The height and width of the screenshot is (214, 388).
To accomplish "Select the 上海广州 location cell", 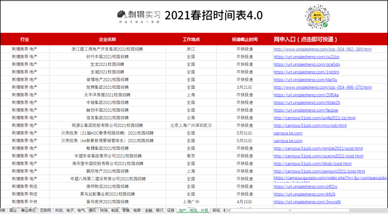I will pos(191,202).
